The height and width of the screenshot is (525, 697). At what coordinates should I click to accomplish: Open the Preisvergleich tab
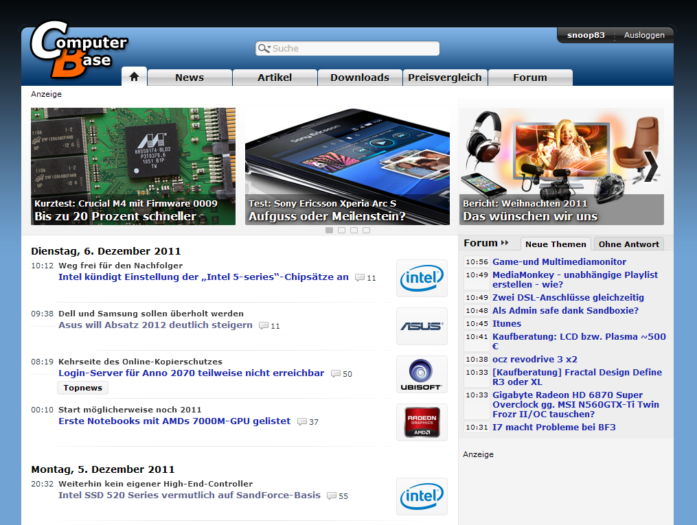[x=445, y=78]
